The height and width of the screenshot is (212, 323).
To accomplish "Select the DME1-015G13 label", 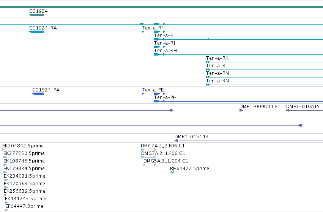I will click(191, 137).
